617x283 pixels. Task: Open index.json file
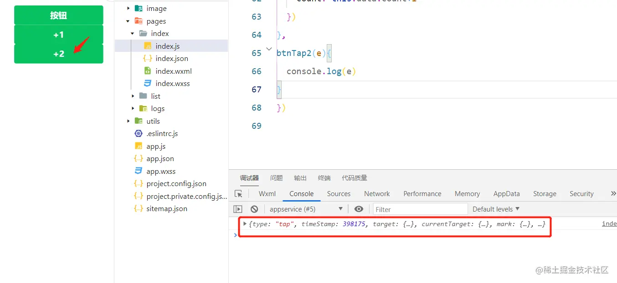[171, 58]
